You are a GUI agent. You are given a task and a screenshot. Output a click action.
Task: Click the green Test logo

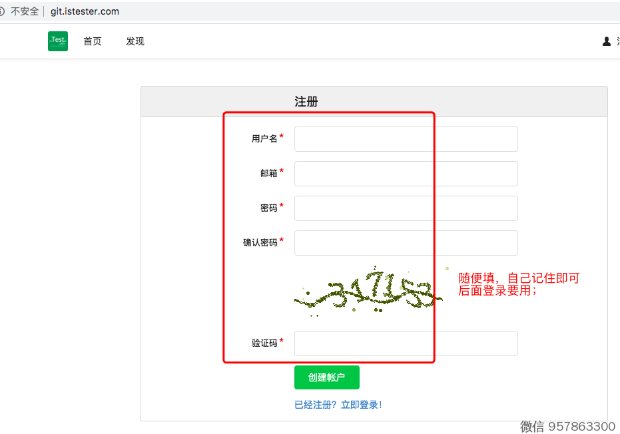coord(58,41)
